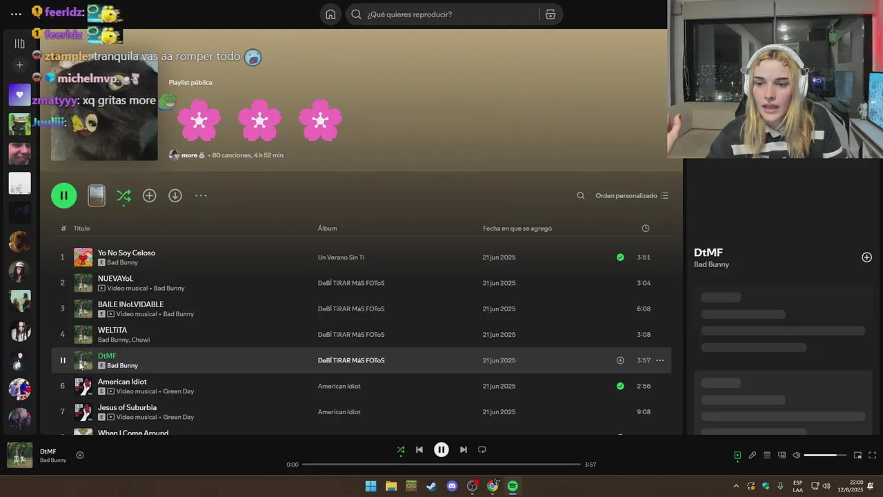Seek on the song progress bar
This screenshot has height=497, width=883.
[x=441, y=465]
